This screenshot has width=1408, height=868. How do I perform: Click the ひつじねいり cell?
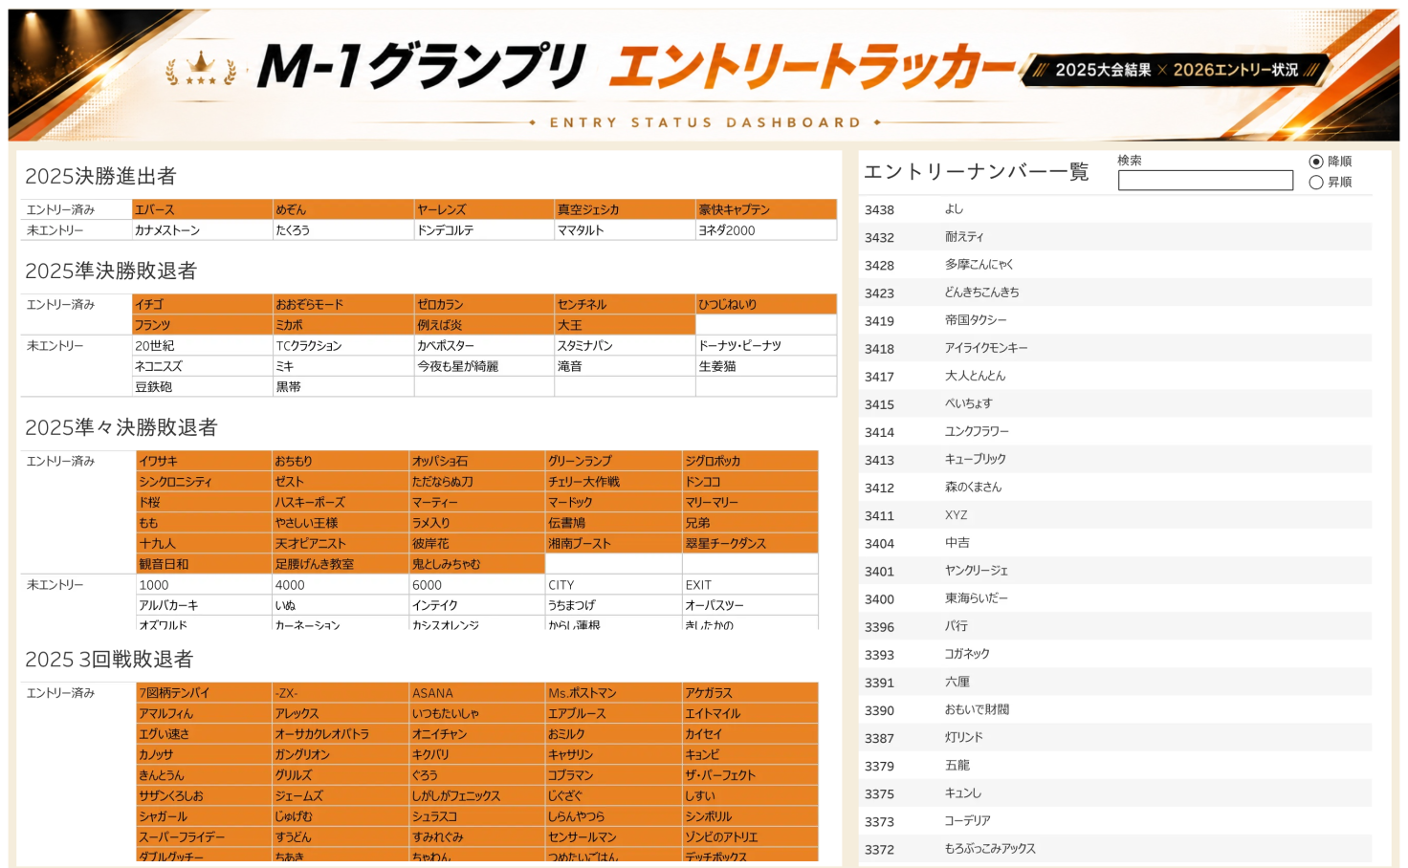click(766, 304)
